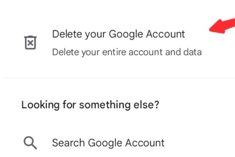Tap the "Google Account" words in the delete title
Image resolution: width=235 pixels, height=157 pixels.
click(147, 34)
